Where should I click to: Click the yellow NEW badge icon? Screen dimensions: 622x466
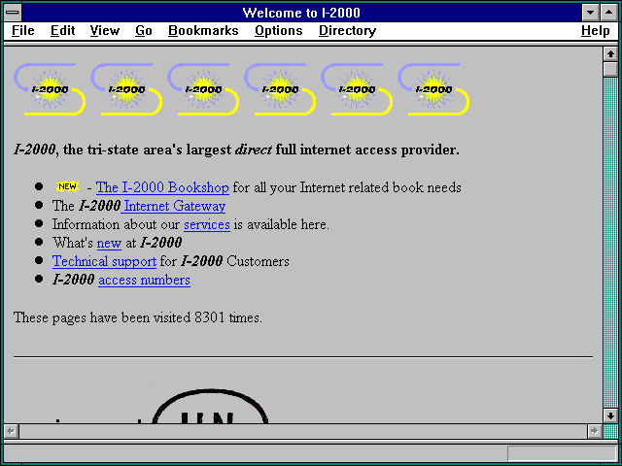point(67,186)
